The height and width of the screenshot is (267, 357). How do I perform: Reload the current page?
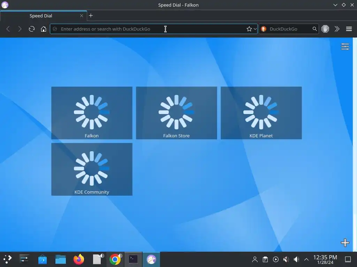pos(32,29)
